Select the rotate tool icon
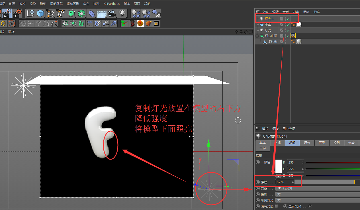Screen dimensions: 360x210 click(3, 23)
